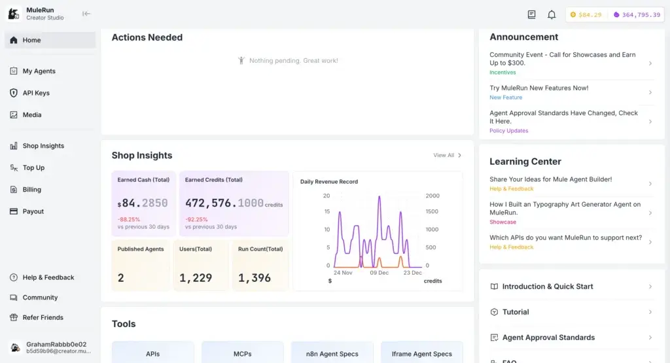Image resolution: width=670 pixels, height=363 pixels.
Task: Click View All in Shop Insights
Action: 448,156
